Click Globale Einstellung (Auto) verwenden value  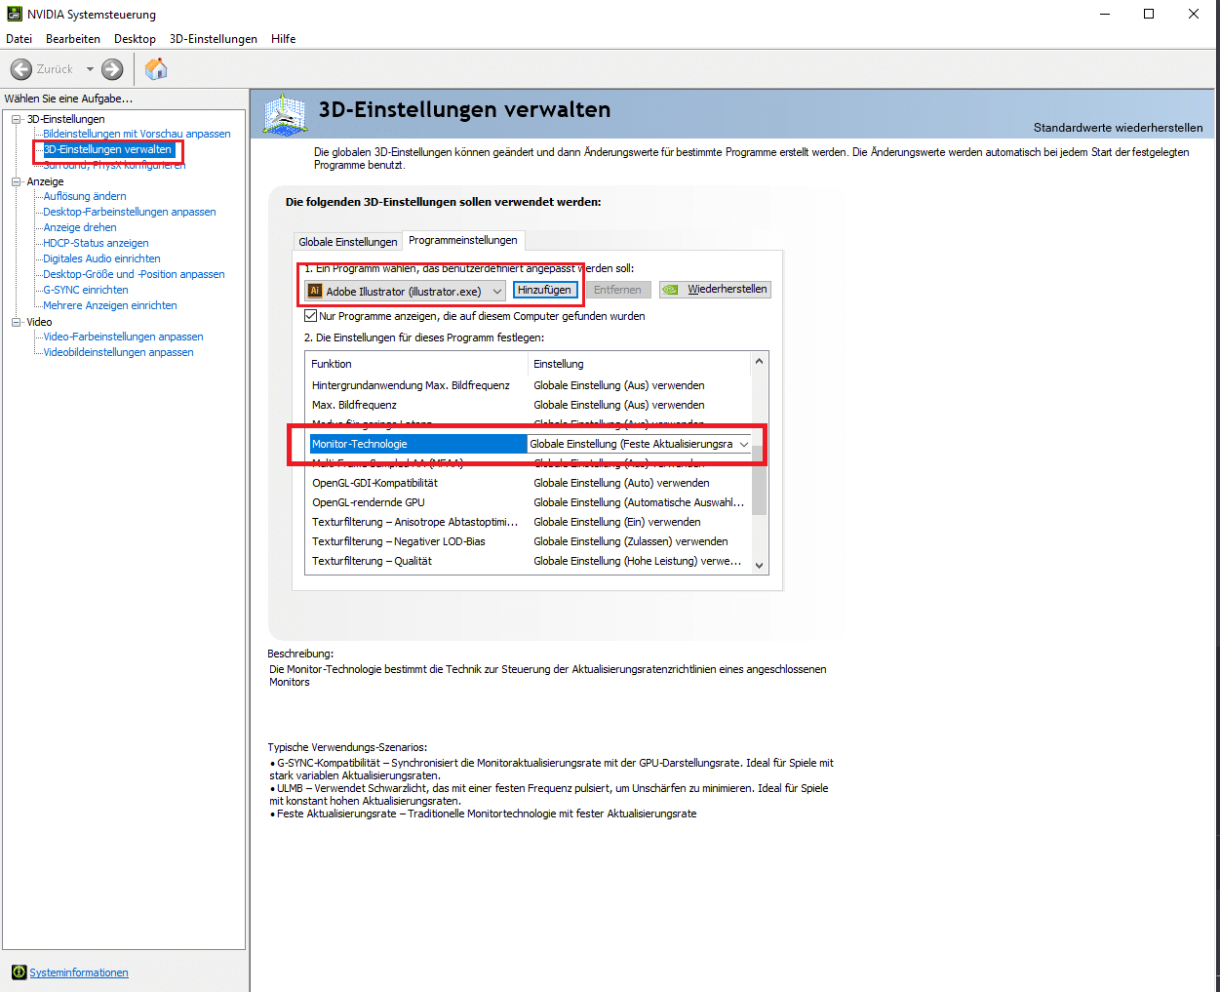click(x=621, y=483)
